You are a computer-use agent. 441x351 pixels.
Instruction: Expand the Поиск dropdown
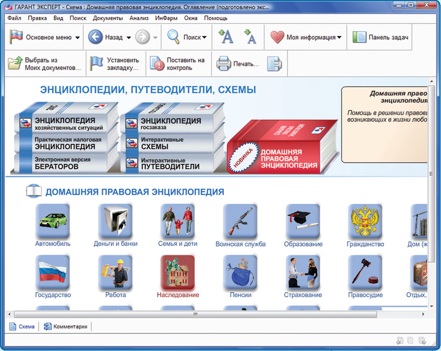[204, 38]
